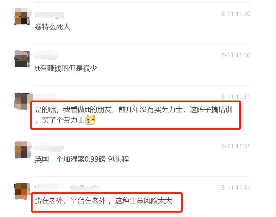
Task: Select message tt有赚钱的但是很少
Action: pos(66,68)
